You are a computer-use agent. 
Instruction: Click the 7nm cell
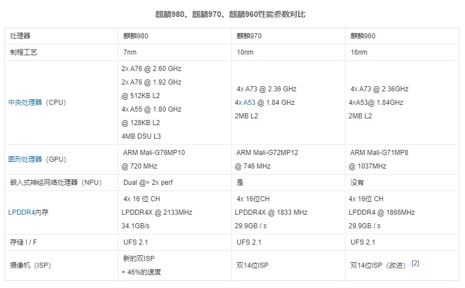click(129, 52)
